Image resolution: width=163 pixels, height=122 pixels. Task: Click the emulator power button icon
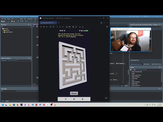click(41, 27)
